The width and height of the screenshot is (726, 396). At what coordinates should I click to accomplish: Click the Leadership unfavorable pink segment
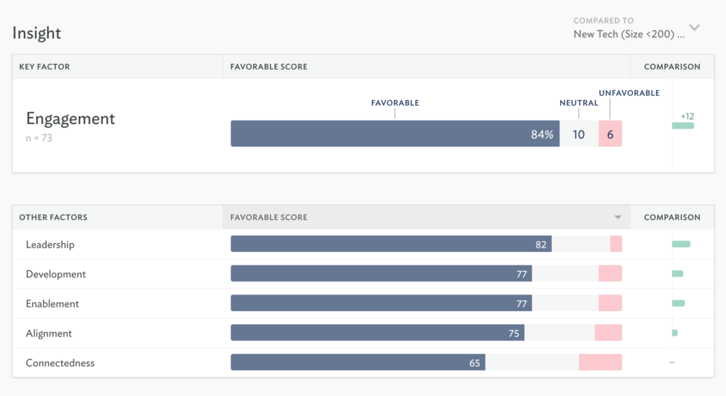coord(616,244)
